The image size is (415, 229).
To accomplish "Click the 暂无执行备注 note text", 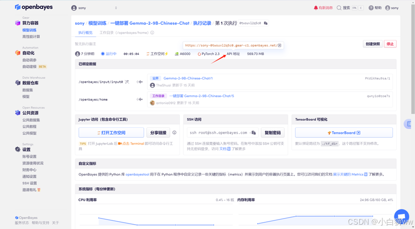I will [85, 44].
